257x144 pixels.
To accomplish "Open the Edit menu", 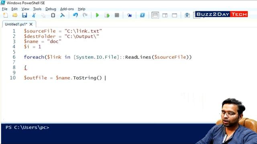I will tap(14, 9).
